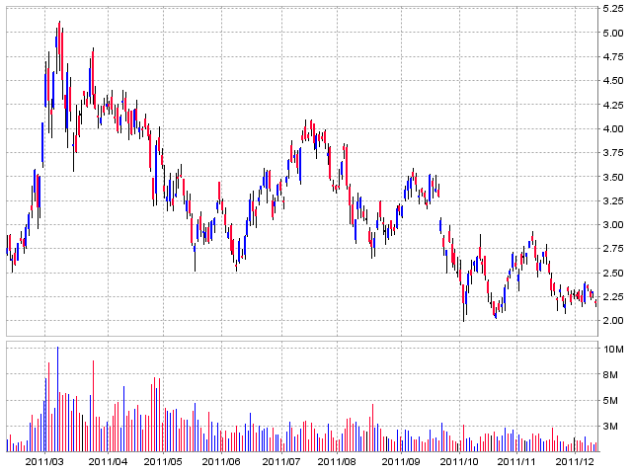Select the 2.00 price level label
The width and height of the screenshot is (632, 474).
[612, 320]
